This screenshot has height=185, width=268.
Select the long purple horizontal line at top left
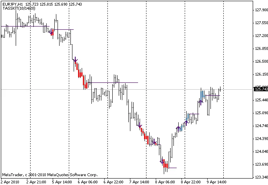tap(24, 27)
